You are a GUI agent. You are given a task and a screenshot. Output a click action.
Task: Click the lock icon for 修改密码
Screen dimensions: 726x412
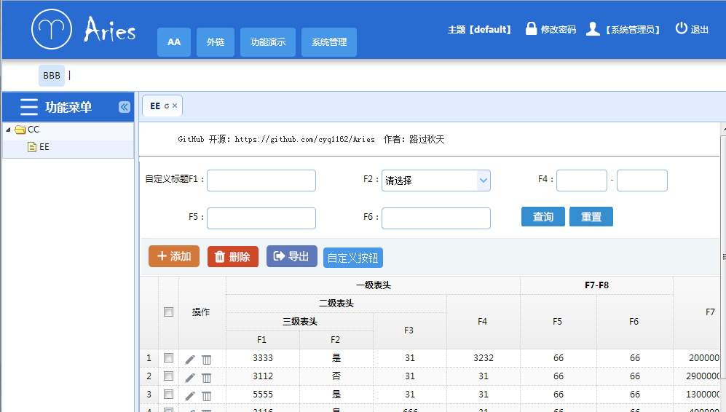(x=531, y=28)
